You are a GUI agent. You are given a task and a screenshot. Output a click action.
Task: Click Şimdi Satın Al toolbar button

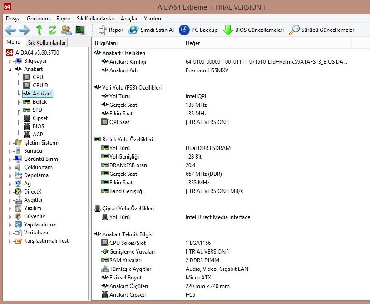tap(151, 30)
